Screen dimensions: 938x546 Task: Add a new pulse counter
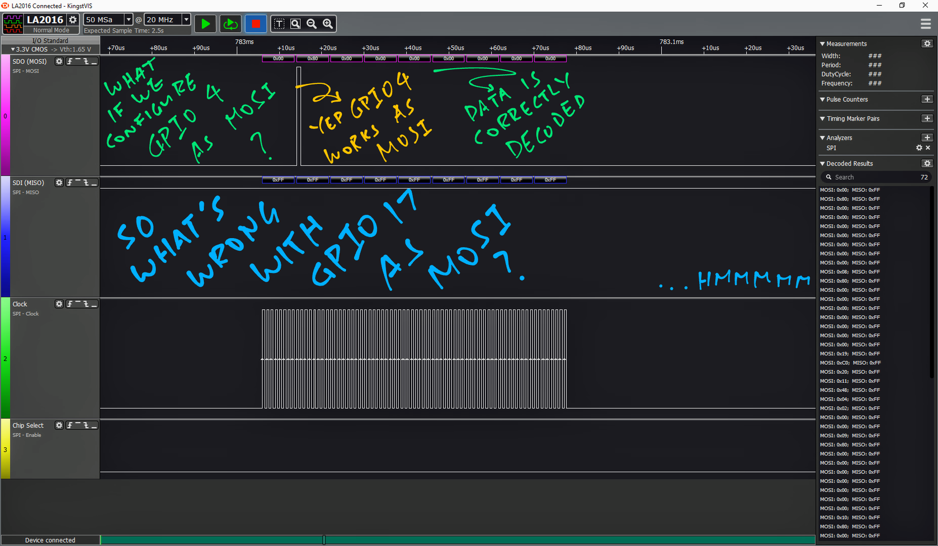pos(927,99)
